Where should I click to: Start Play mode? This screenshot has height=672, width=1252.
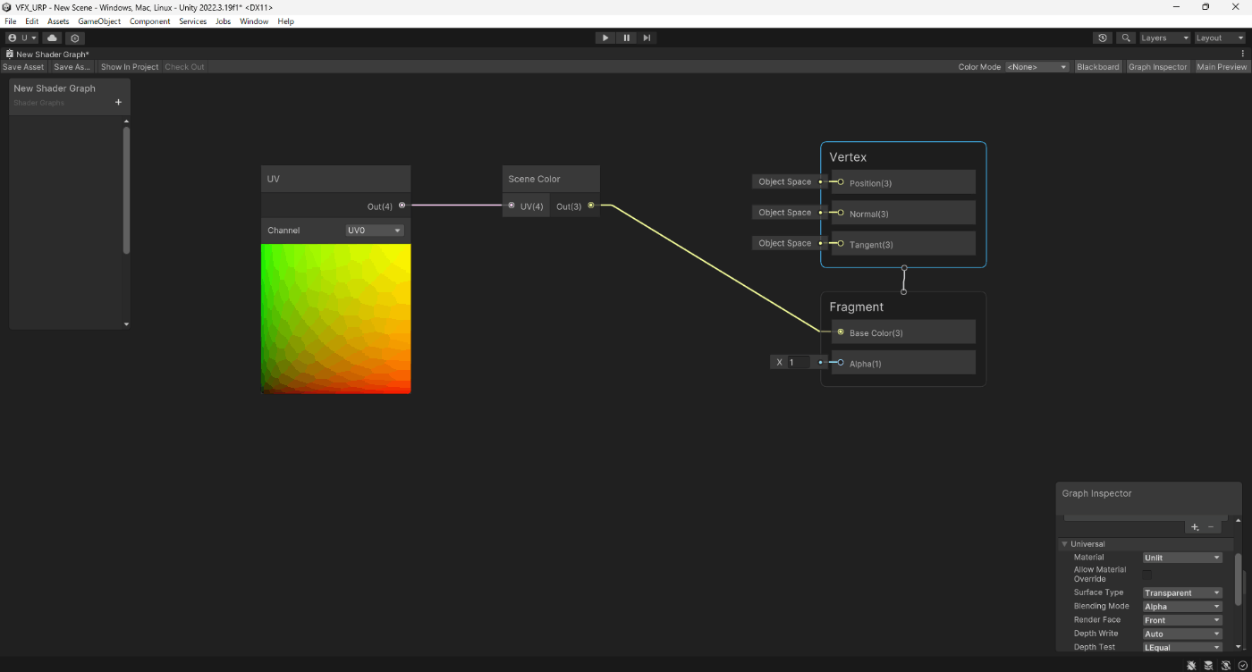tap(605, 38)
